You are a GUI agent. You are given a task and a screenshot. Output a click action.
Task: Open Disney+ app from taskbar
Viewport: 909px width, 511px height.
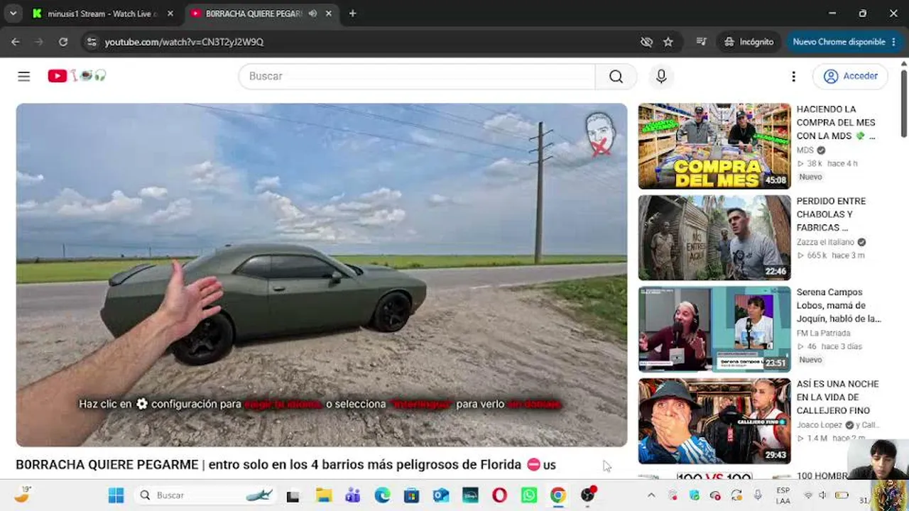pos(470,495)
